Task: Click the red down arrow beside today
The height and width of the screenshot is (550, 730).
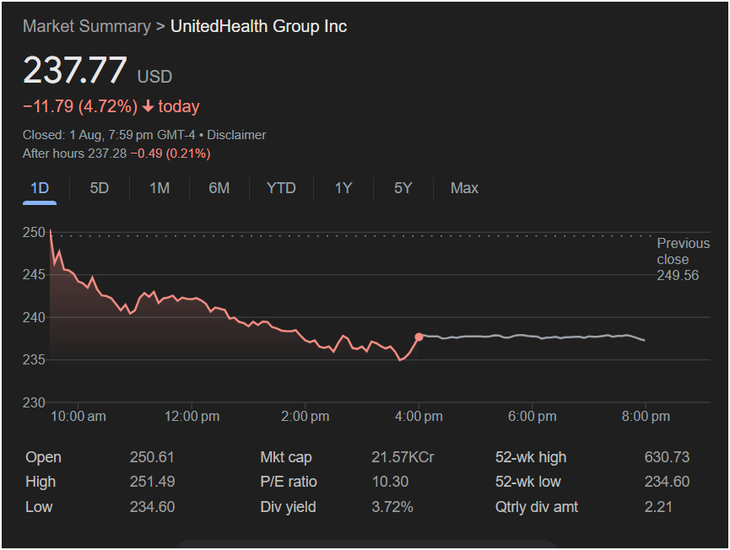Action: (148, 106)
